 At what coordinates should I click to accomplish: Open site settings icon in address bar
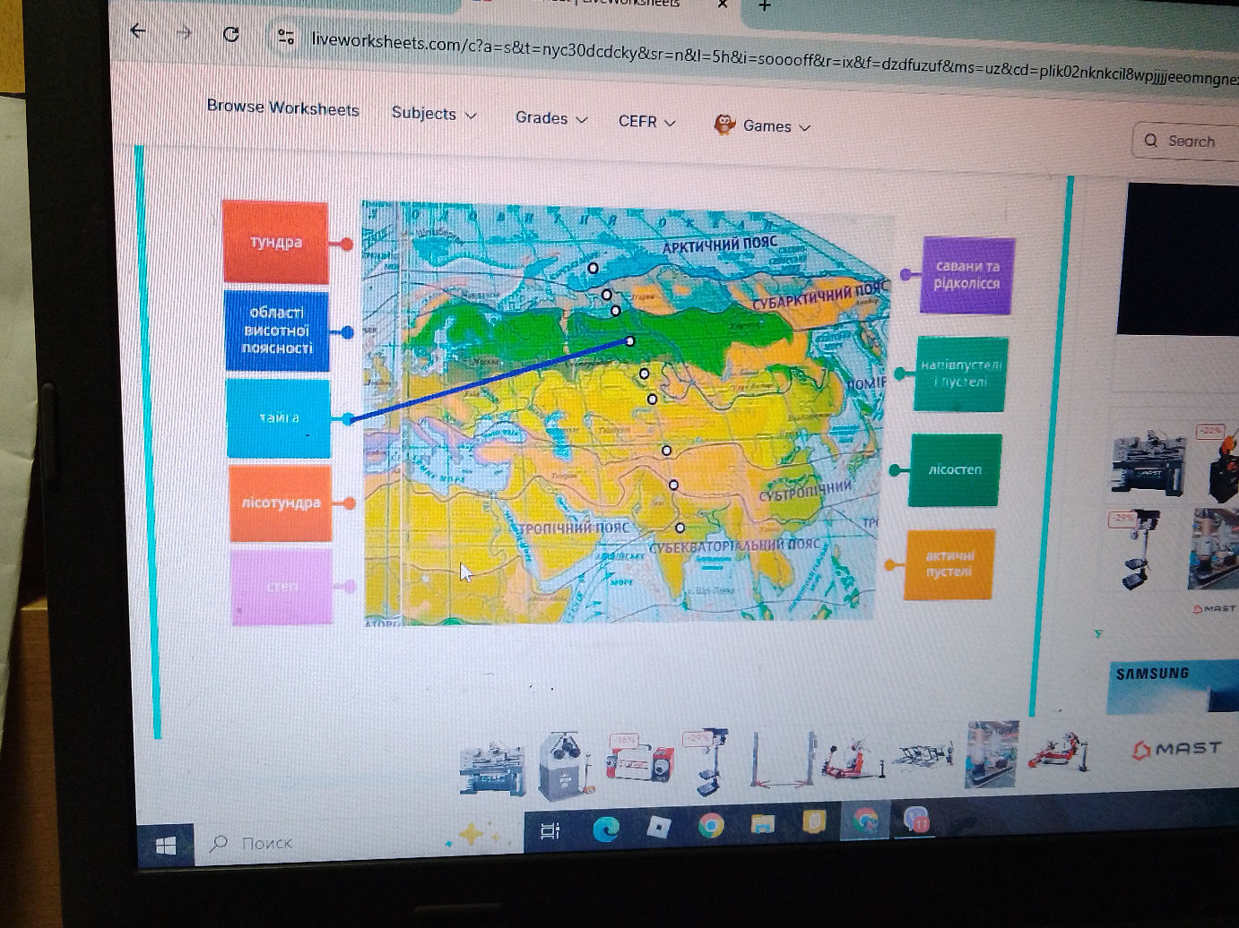[286, 38]
